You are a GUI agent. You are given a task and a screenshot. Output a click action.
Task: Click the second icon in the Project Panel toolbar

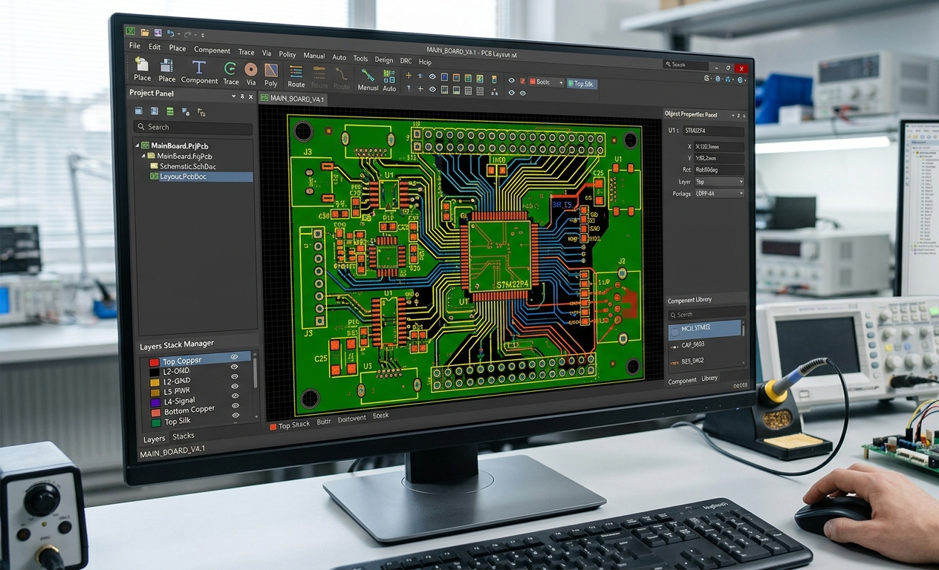155,111
